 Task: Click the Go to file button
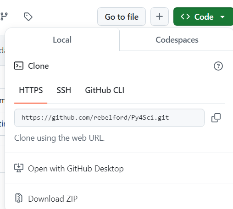click(x=122, y=16)
